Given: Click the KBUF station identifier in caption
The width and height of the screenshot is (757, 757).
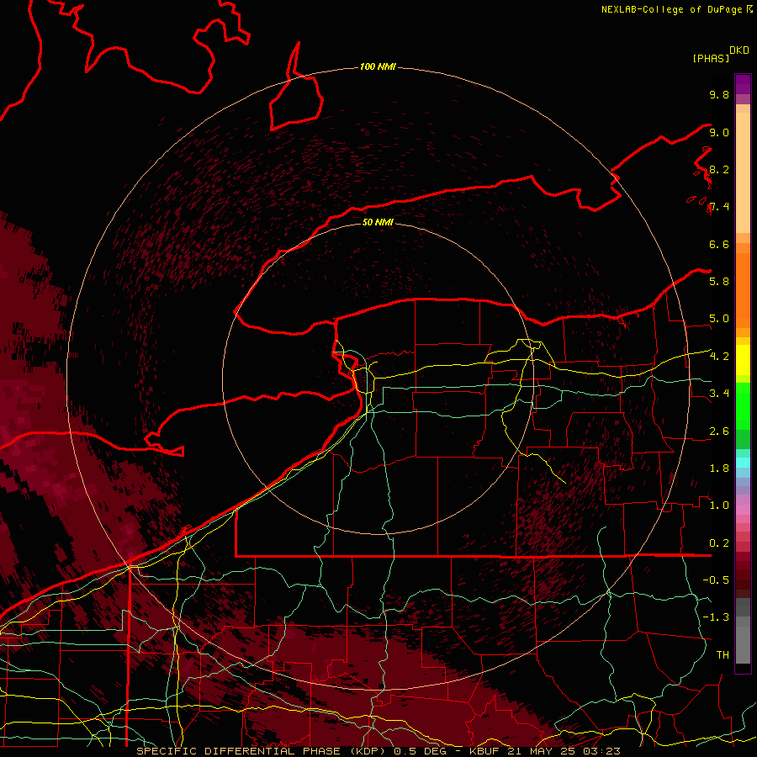Looking at the screenshot, I should point(484,751).
